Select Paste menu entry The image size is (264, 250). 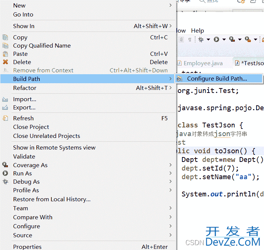88,54
